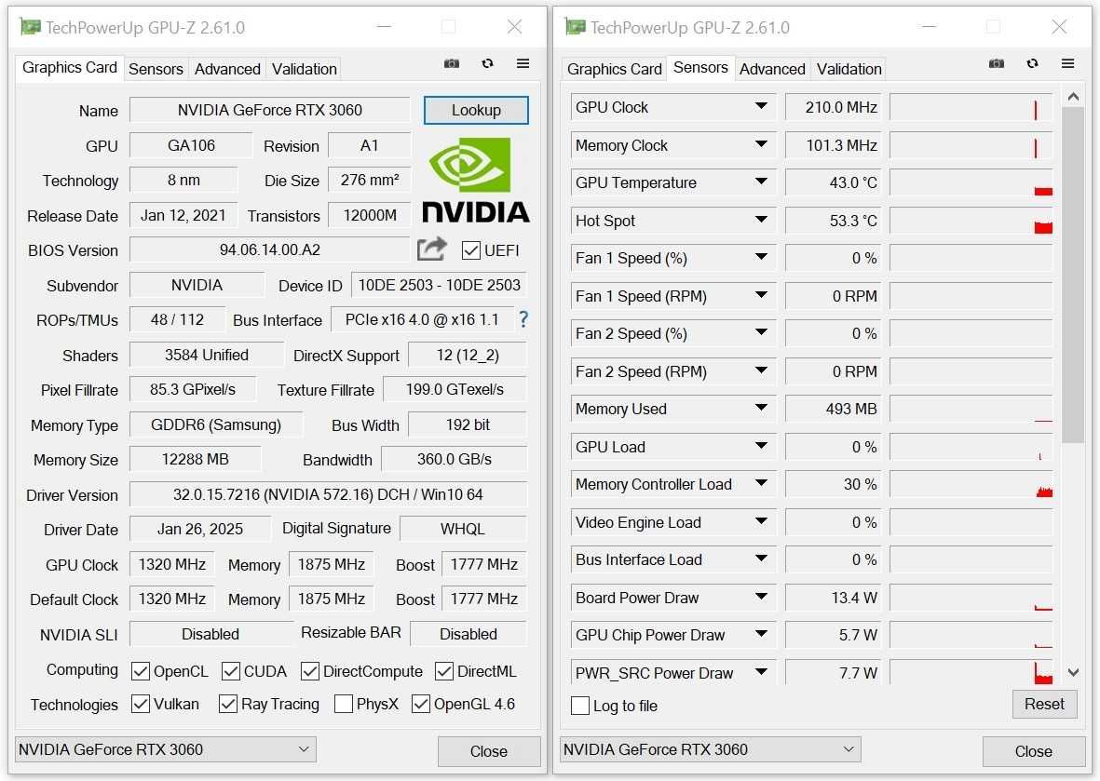
Task: Click the Board Power Draw value 13.4 W
Action: pos(834,598)
